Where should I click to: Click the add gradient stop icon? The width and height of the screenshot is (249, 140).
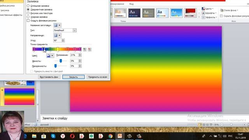(85, 49)
